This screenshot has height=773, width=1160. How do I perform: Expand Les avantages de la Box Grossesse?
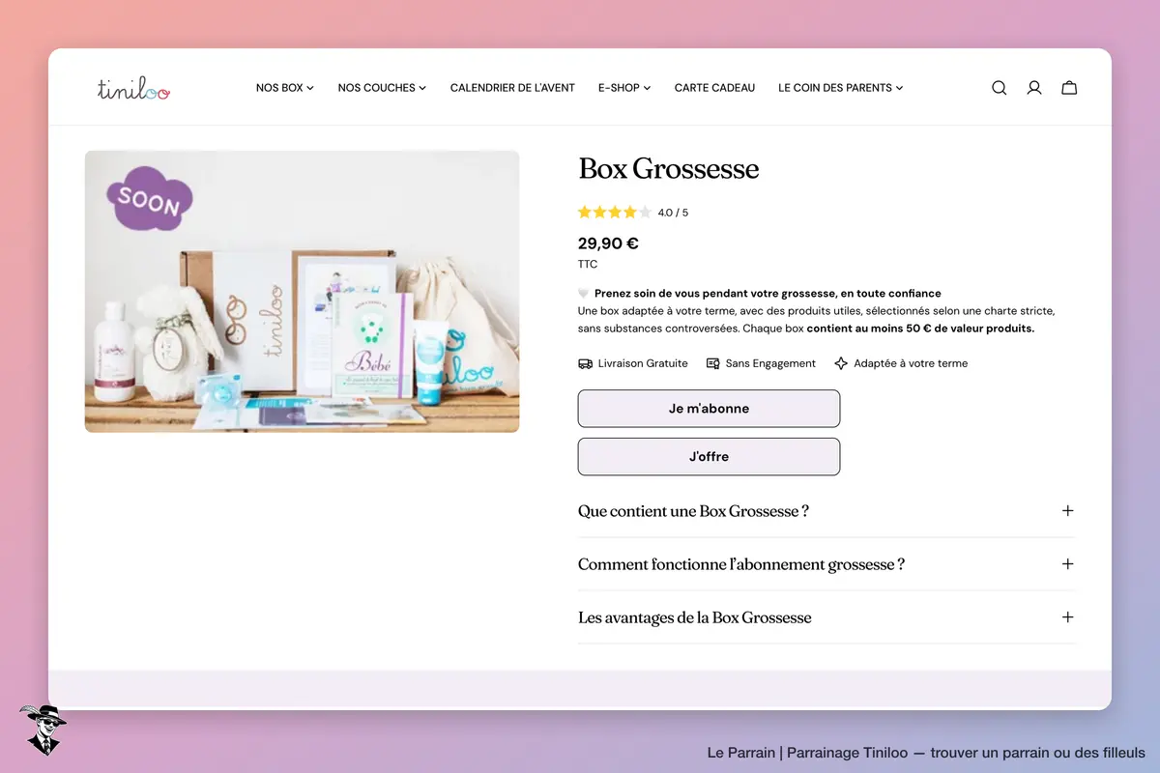826,617
